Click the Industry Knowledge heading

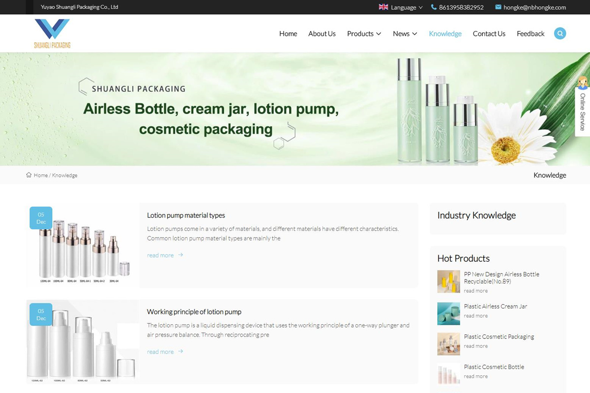tap(476, 215)
